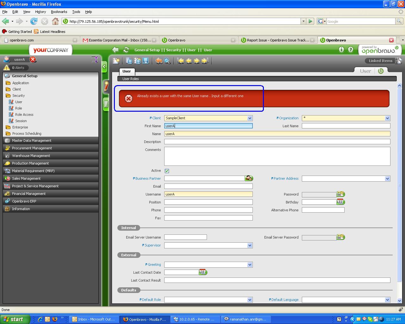Open the Supervisor dropdown
405x324 pixels.
pos(250,245)
